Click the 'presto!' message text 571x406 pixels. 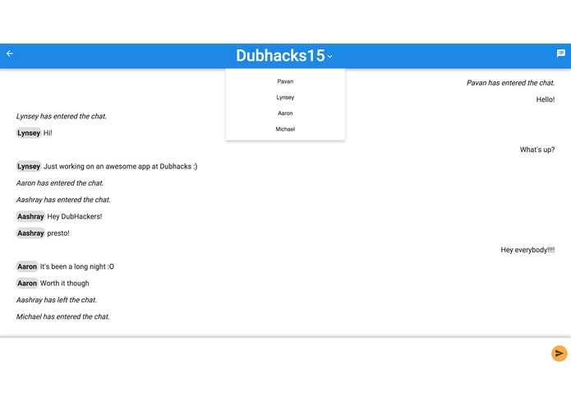(x=58, y=233)
